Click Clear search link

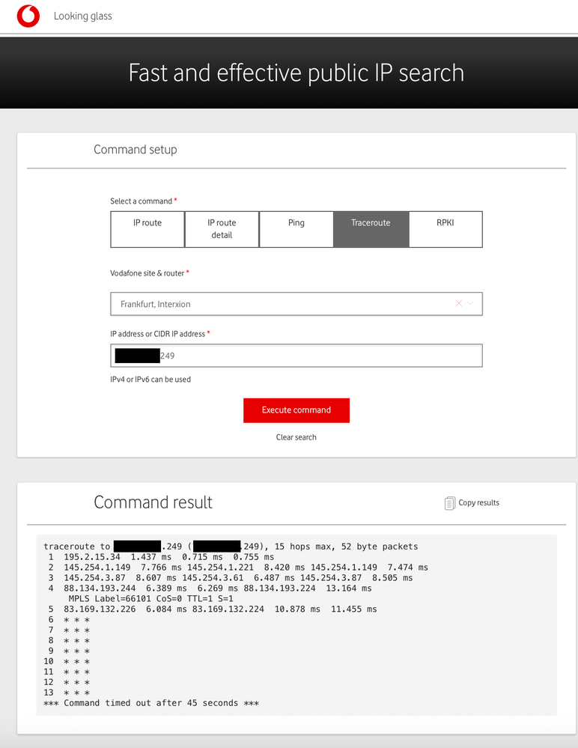tap(296, 437)
